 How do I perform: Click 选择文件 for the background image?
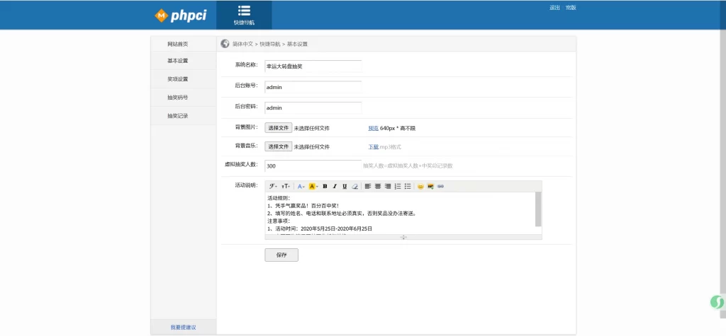[279, 128]
